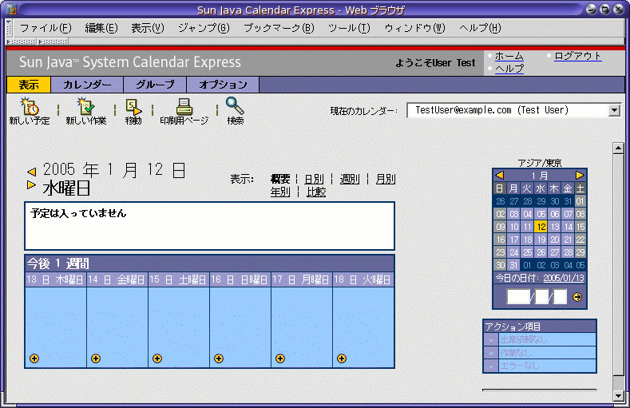Image resolution: width=630 pixels, height=408 pixels.
Task: Open the 編集(E) menu
Action: [x=101, y=28]
